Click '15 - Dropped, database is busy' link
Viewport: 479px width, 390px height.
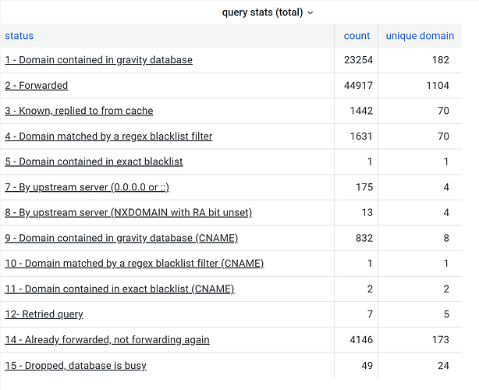[x=76, y=365]
